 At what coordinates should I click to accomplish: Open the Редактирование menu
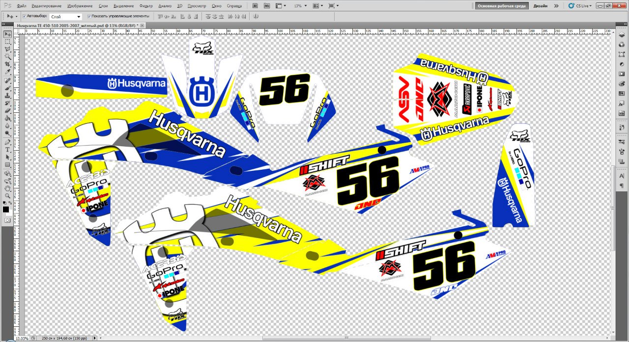click(47, 6)
